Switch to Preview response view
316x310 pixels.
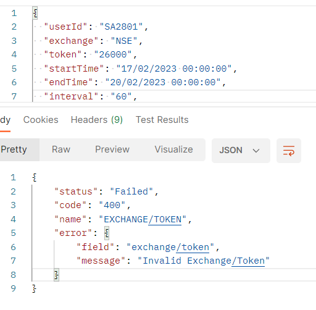(x=112, y=149)
